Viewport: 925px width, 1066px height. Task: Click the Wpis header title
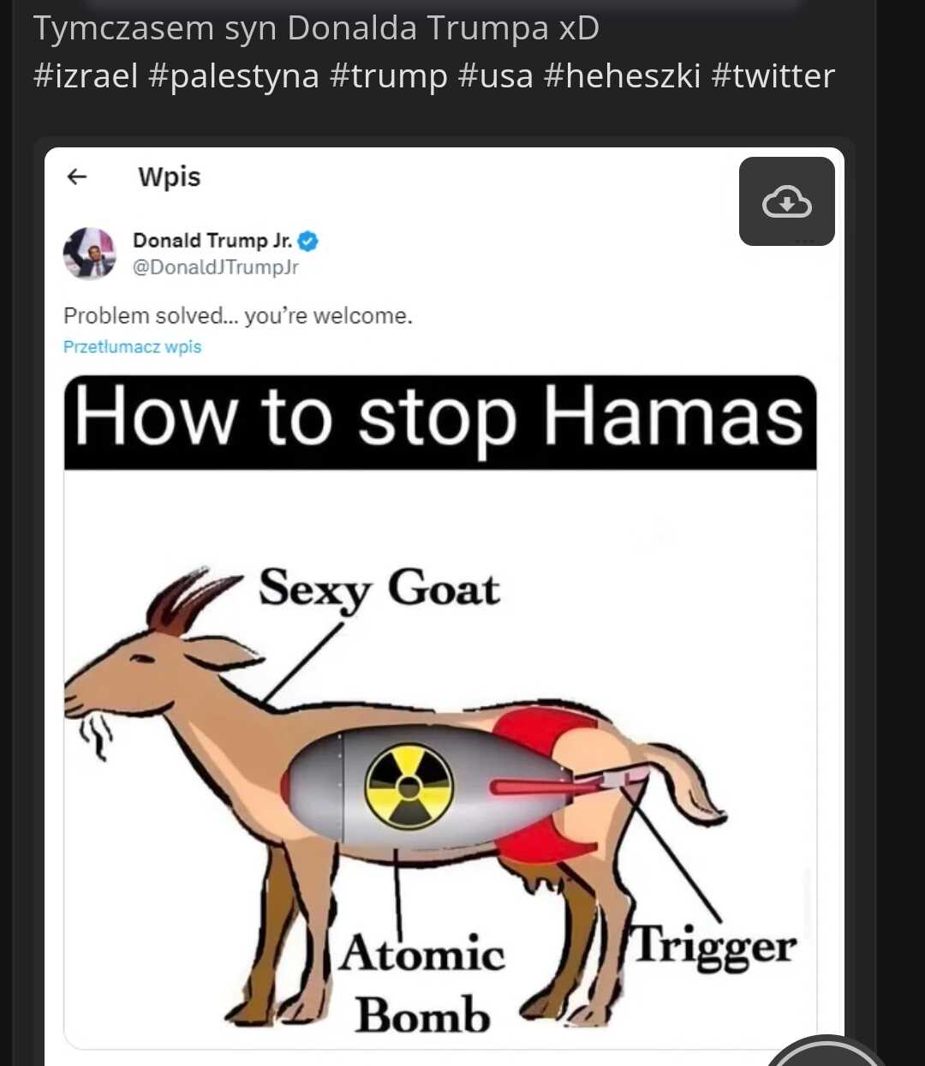coord(170,177)
